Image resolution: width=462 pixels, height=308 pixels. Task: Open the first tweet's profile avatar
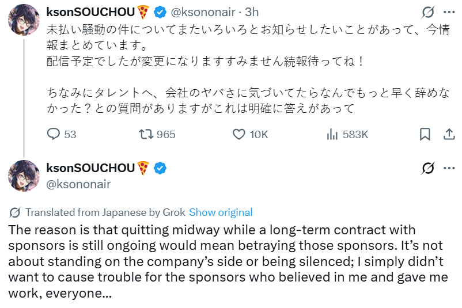pyautogui.click(x=23, y=19)
